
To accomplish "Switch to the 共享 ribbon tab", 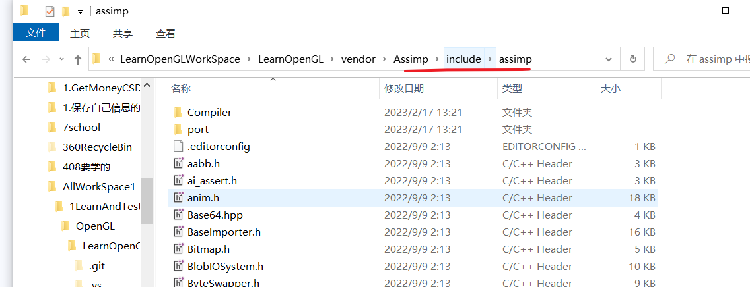I will tap(123, 33).
